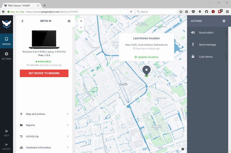Expand the Activity log chevron
The height and width of the screenshot is (153, 231).
click(x=68, y=136)
